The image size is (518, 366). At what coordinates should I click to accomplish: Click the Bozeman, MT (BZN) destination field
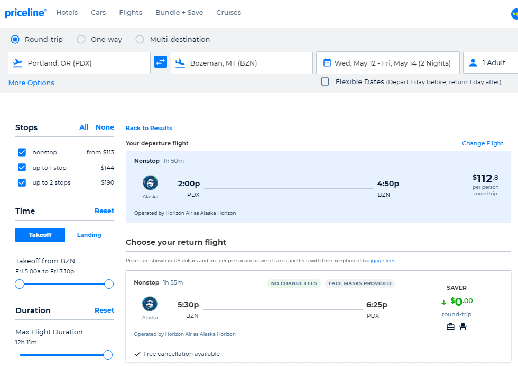pos(242,63)
